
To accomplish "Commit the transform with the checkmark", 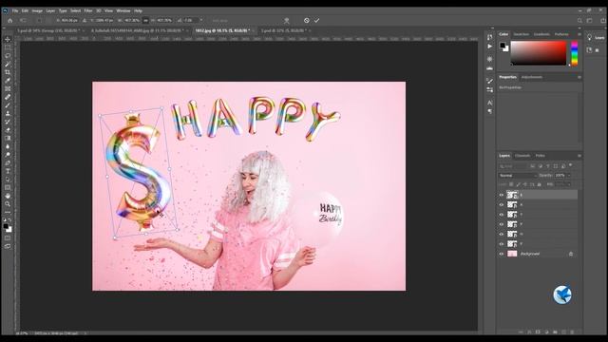I will point(316,21).
